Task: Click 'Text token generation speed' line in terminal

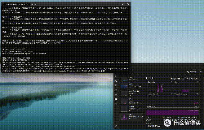Action: 24,54
